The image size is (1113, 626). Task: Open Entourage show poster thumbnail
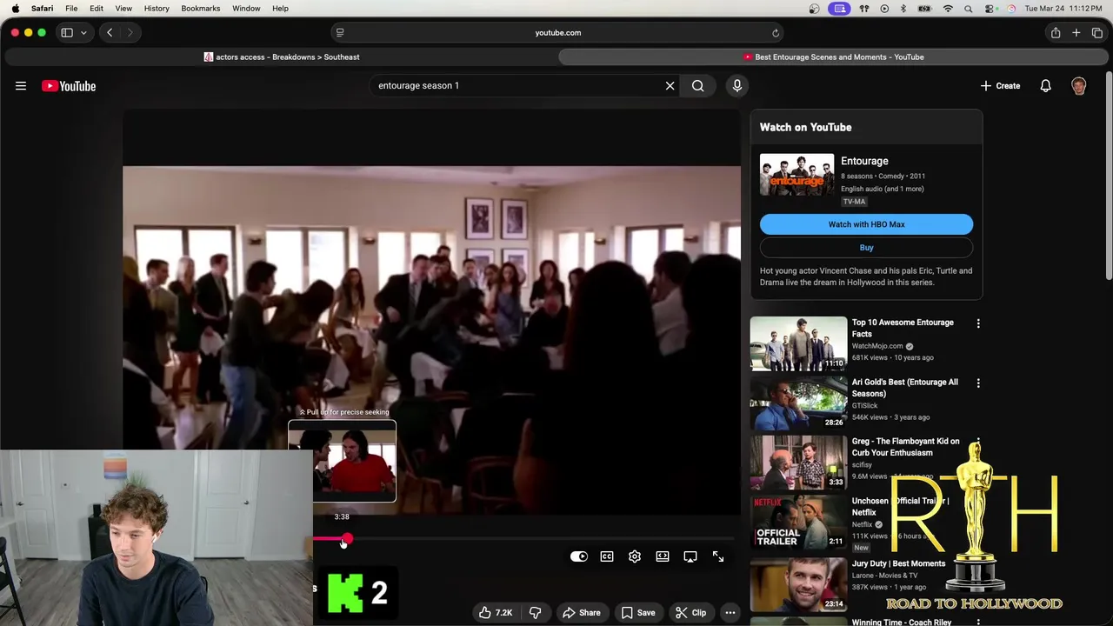(x=796, y=175)
